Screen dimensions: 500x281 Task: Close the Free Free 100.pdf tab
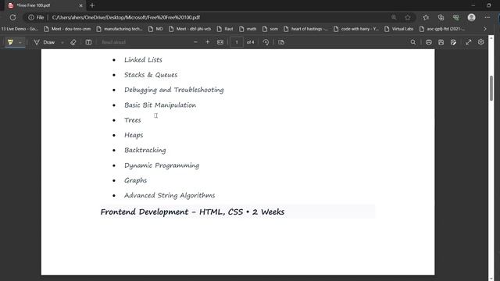click(x=80, y=5)
